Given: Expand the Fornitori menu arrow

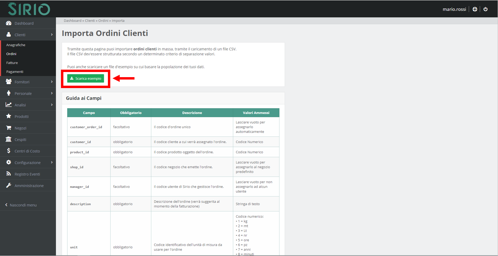Looking at the screenshot, I should point(52,82).
